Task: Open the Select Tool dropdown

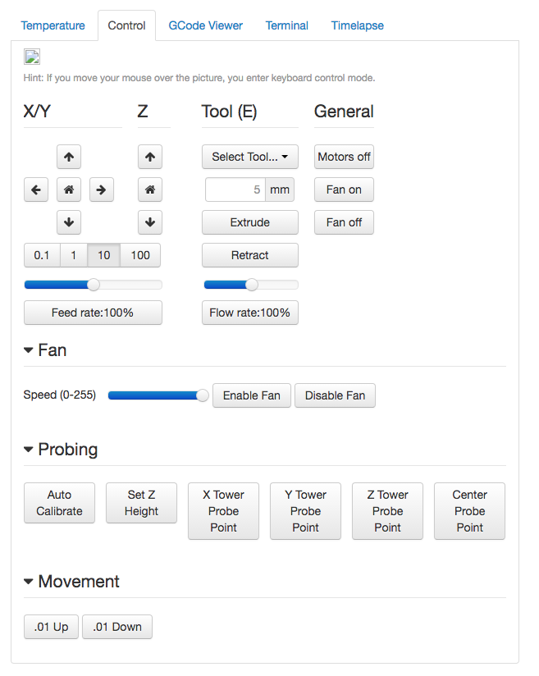Action: coord(249,157)
